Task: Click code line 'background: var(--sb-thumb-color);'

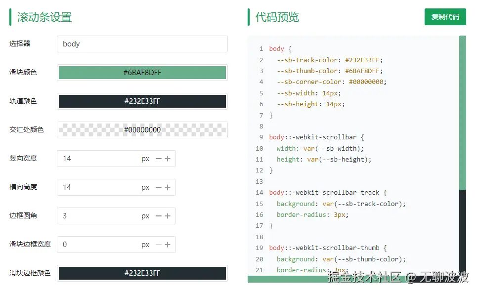Action: [x=341, y=259]
